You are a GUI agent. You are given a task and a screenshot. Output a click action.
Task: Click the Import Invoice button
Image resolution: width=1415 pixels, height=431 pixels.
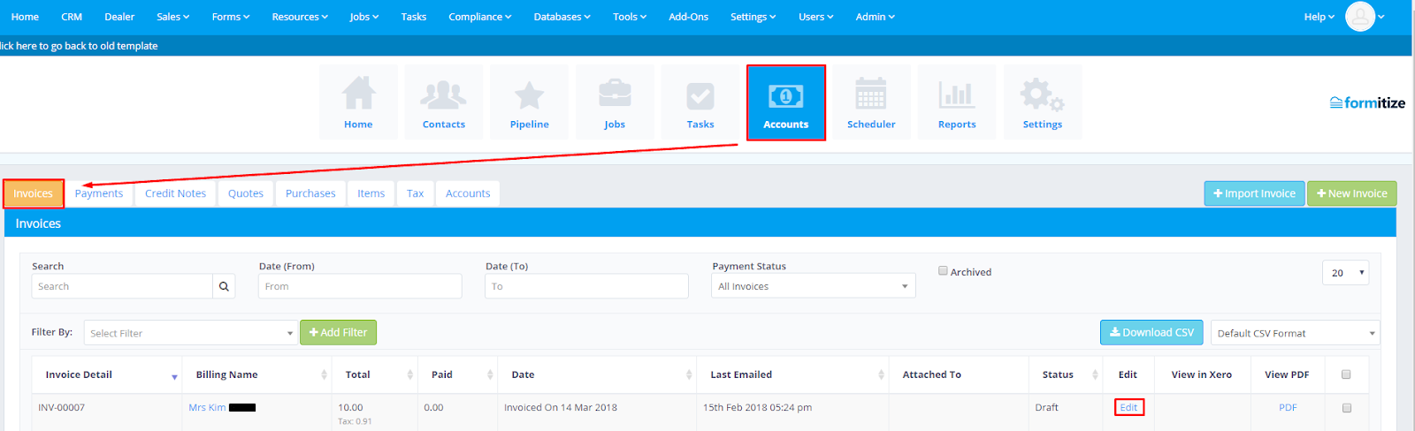[1254, 193]
